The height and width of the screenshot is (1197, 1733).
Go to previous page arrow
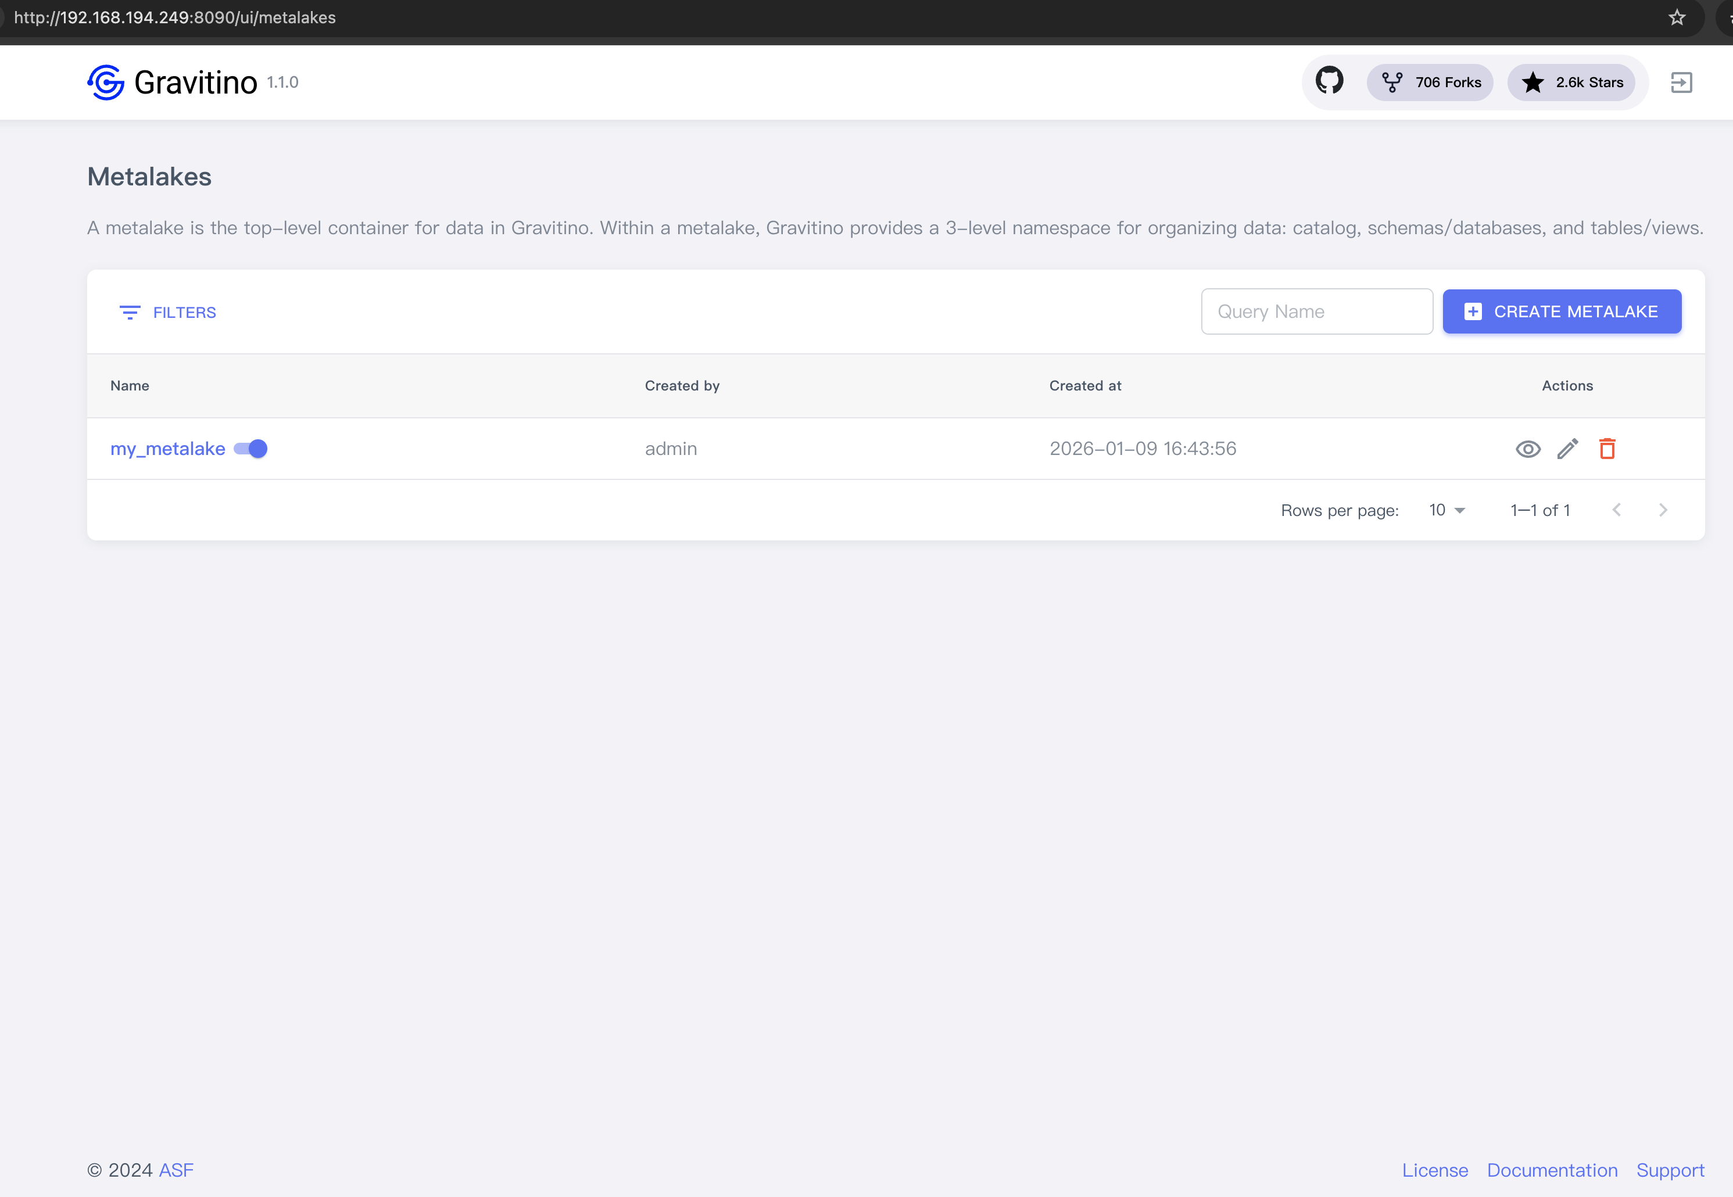pyautogui.click(x=1617, y=510)
